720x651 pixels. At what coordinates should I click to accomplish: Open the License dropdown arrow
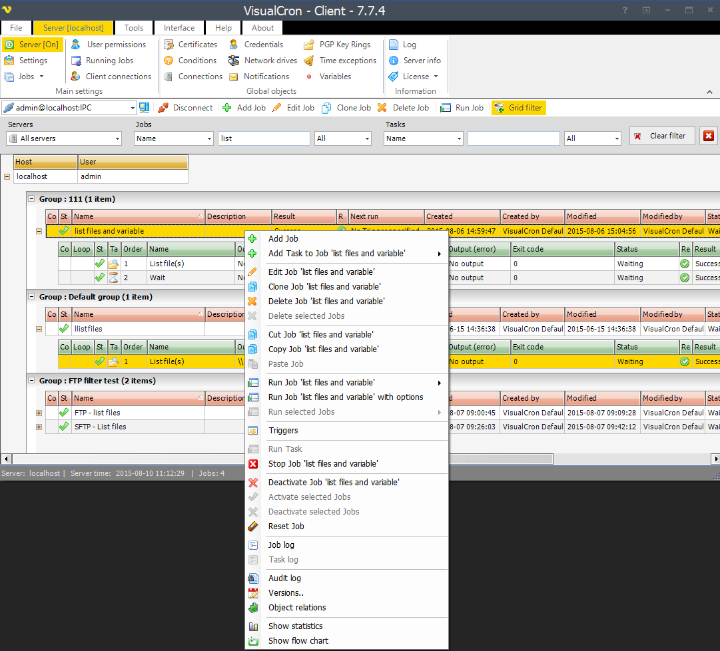click(436, 77)
